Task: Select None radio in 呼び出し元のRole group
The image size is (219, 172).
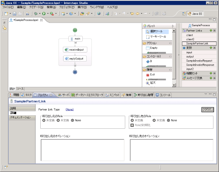Action: (72, 120)
